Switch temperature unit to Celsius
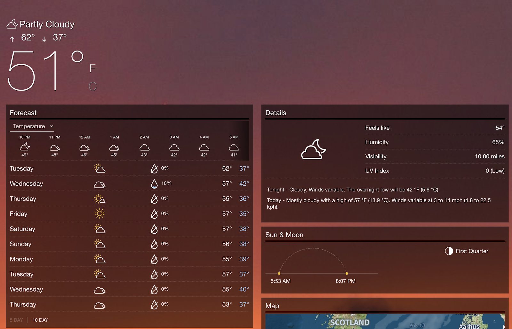The image size is (512, 329). click(92, 86)
